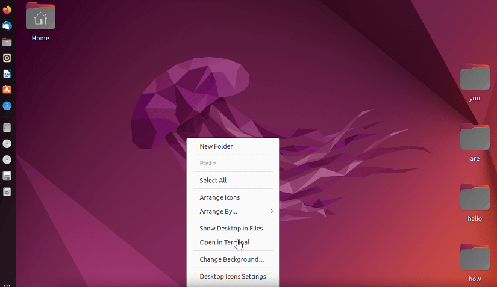Click the gray drive icon below Help

(x=7, y=128)
